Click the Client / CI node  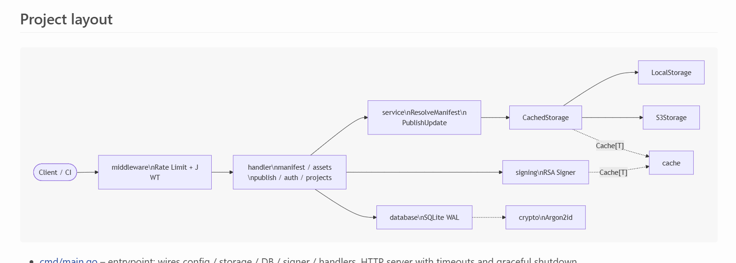click(55, 172)
